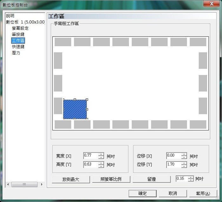Click right-middle handle of blue area
Viewport: 222px width, 202px height.
pos(87,109)
